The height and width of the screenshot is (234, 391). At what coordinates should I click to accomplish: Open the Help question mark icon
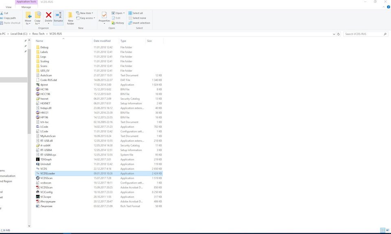389,7
